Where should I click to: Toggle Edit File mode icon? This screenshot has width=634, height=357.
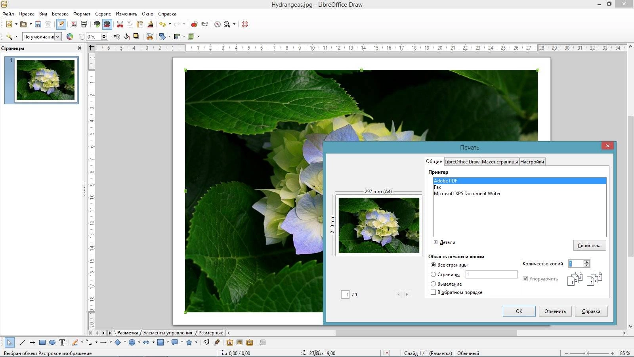[x=61, y=24]
